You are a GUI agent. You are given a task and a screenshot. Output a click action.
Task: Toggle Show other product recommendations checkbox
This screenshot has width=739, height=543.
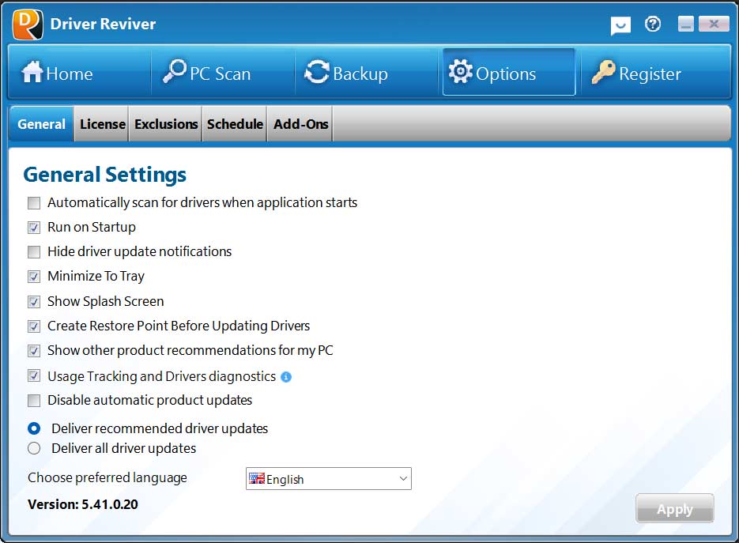[x=34, y=351]
